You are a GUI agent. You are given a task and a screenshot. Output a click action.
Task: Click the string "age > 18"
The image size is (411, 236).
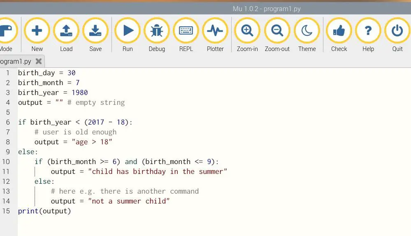[92, 142]
